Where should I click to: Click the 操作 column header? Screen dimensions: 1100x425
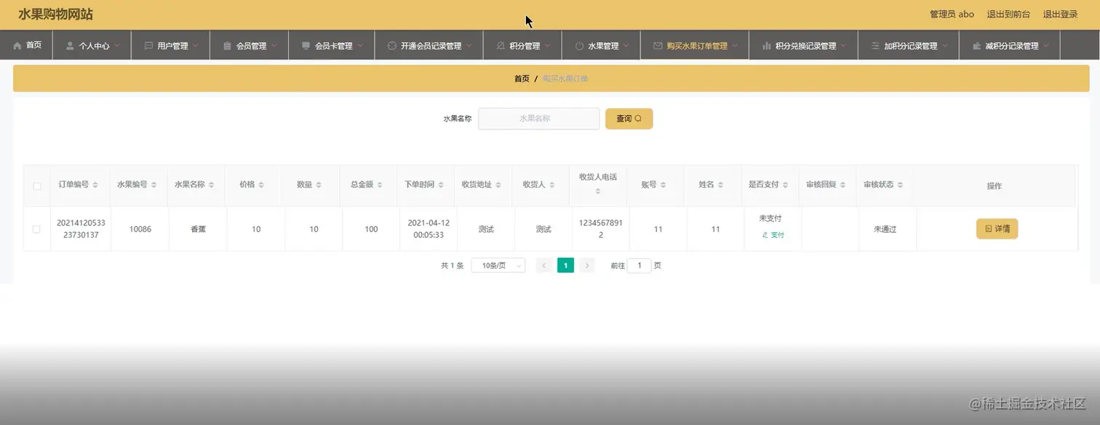(994, 186)
